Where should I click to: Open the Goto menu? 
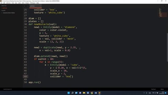19,3
